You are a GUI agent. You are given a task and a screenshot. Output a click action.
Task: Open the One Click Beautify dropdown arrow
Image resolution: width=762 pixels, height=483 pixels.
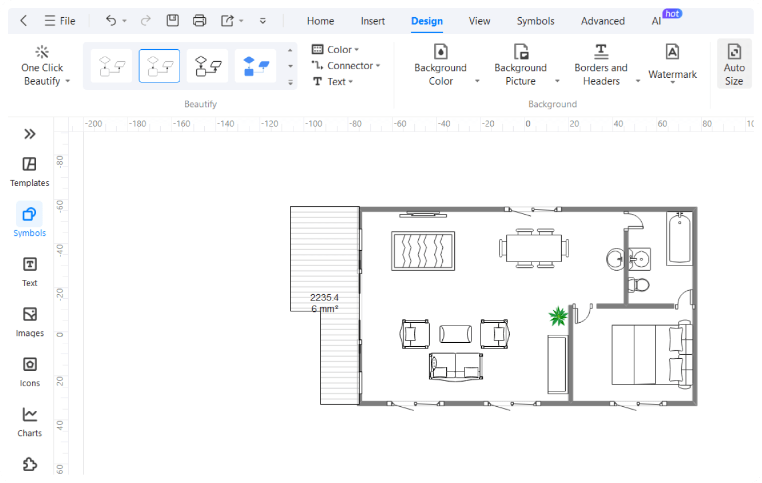click(68, 81)
